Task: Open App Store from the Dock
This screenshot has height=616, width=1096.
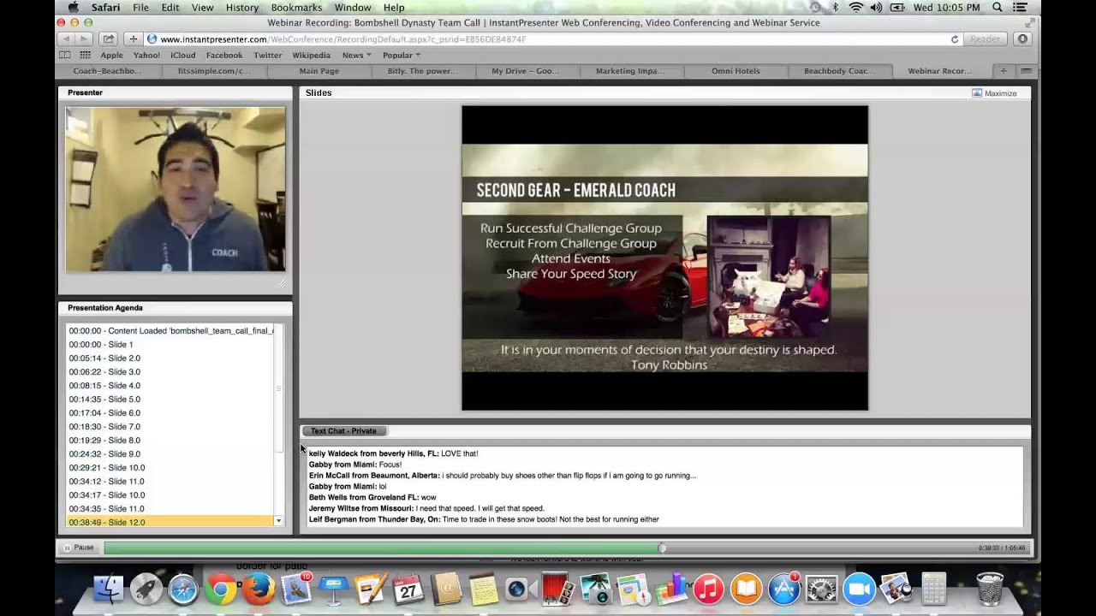Action: pyautogui.click(x=783, y=589)
